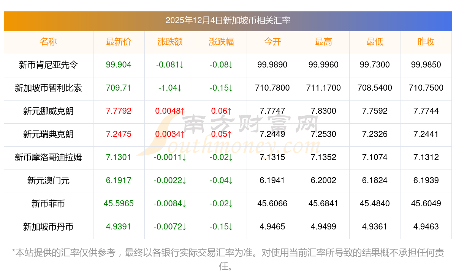Click change amount -0.0084↓
The height and width of the screenshot is (278, 456).
(x=170, y=204)
